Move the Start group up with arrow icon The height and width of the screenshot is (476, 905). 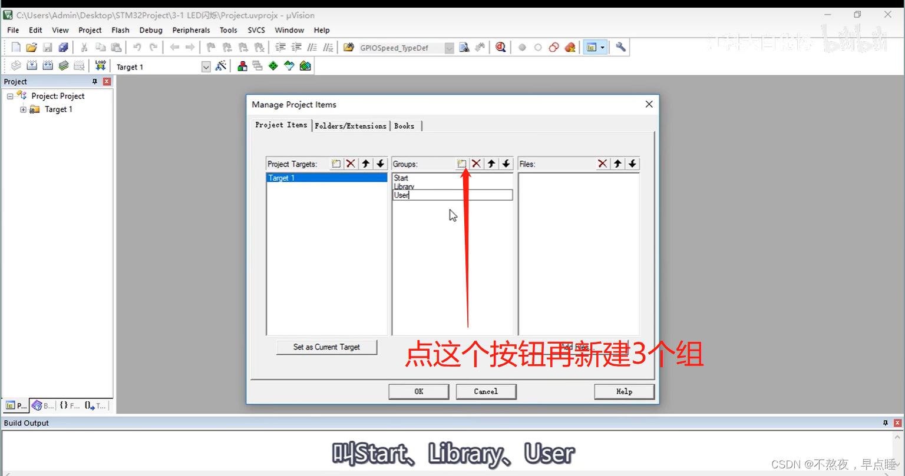(x=491, y=164)
